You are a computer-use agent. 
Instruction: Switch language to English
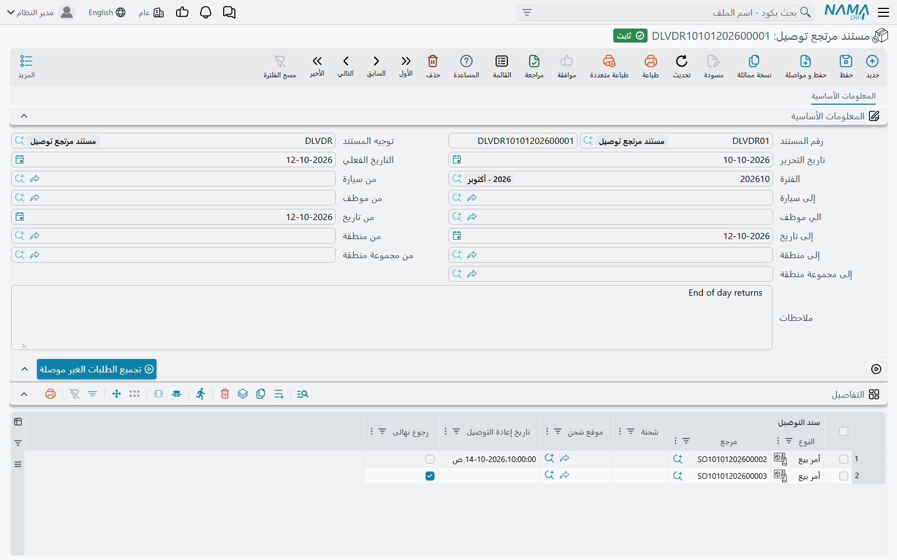point(107,12)
